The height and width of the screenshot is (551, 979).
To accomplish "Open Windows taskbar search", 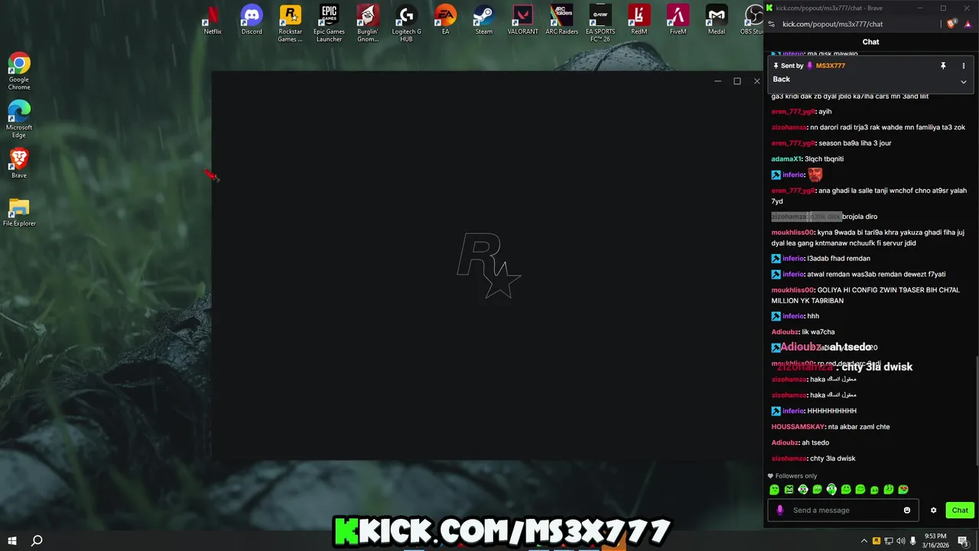I will pos(36,540).
